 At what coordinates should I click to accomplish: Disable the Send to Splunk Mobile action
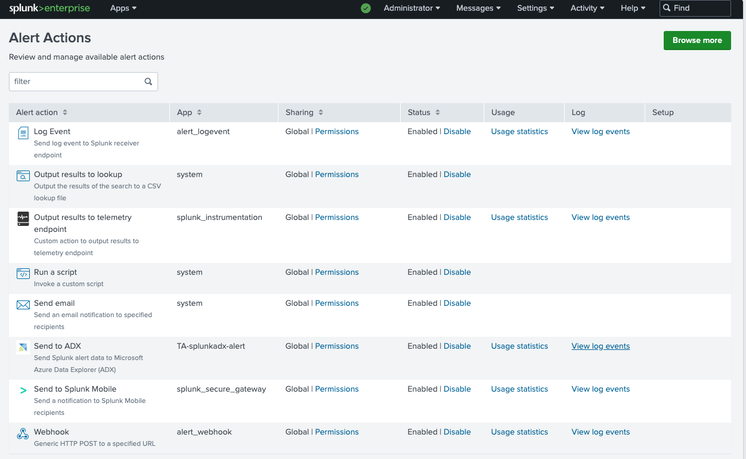point(457,389)
